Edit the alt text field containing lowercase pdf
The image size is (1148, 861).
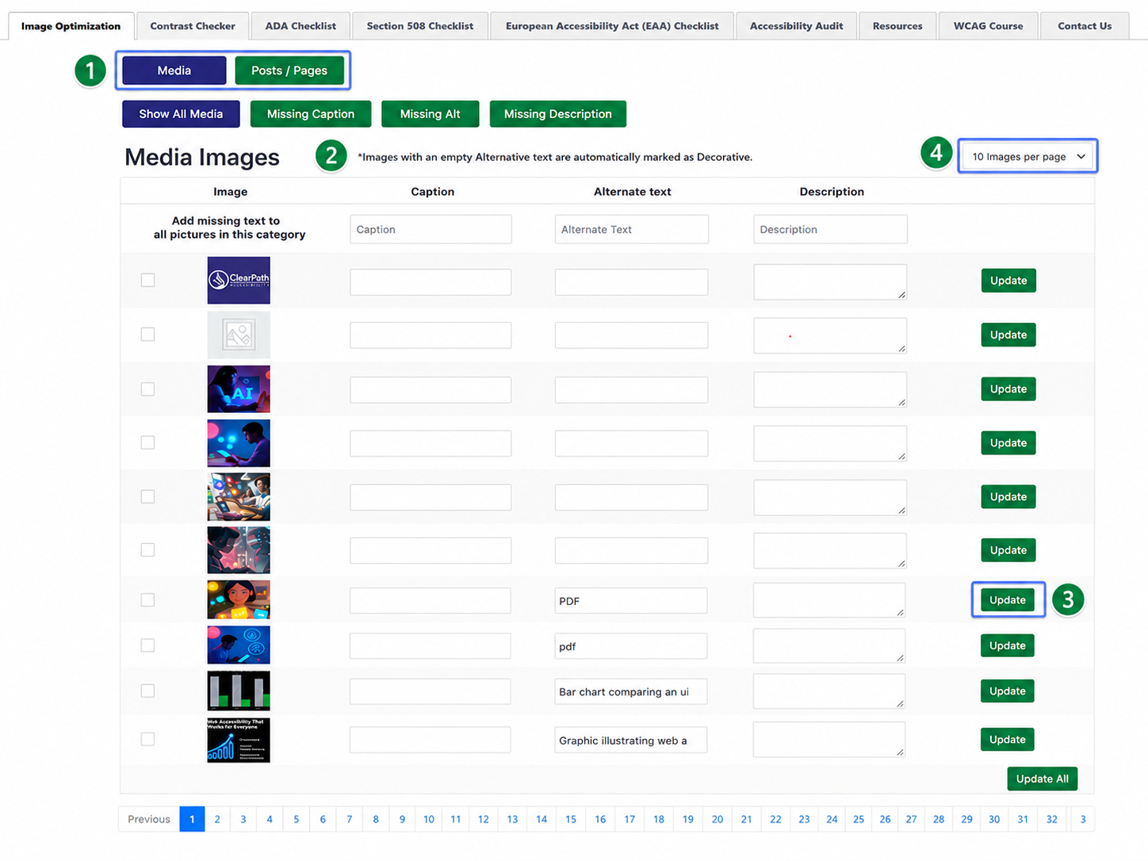coord(631,646)
